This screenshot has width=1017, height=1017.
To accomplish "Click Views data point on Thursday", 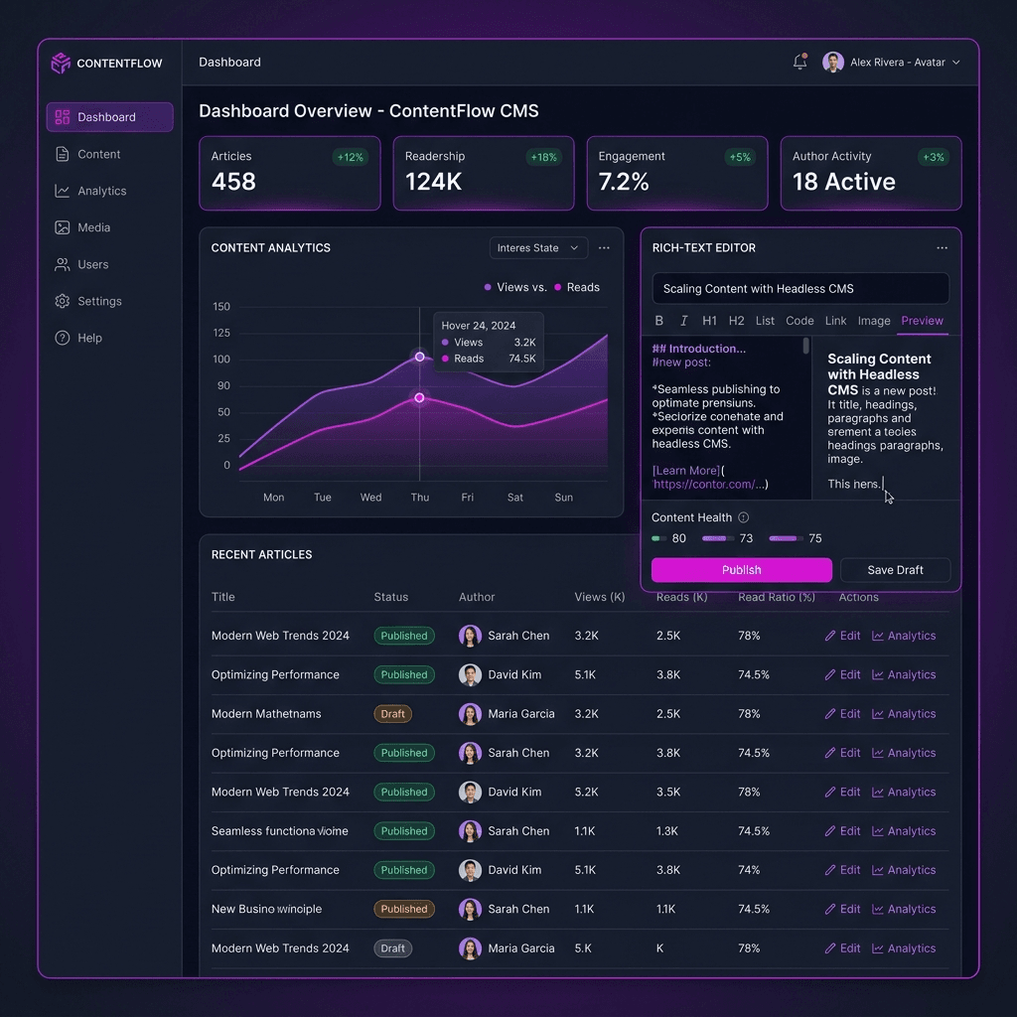I will [x=420, y=357].
